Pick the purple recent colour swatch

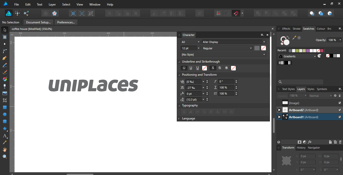(308, 51)
